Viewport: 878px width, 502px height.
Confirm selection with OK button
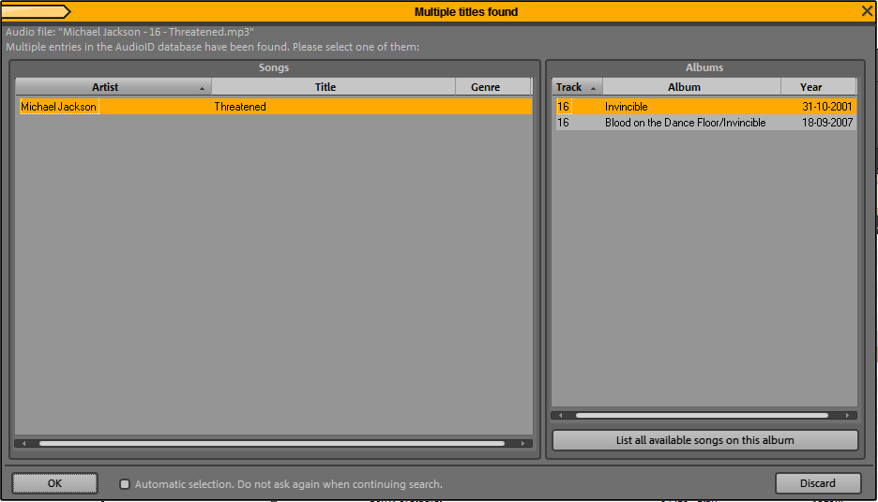pyautogui.click(x=54, y=483)
